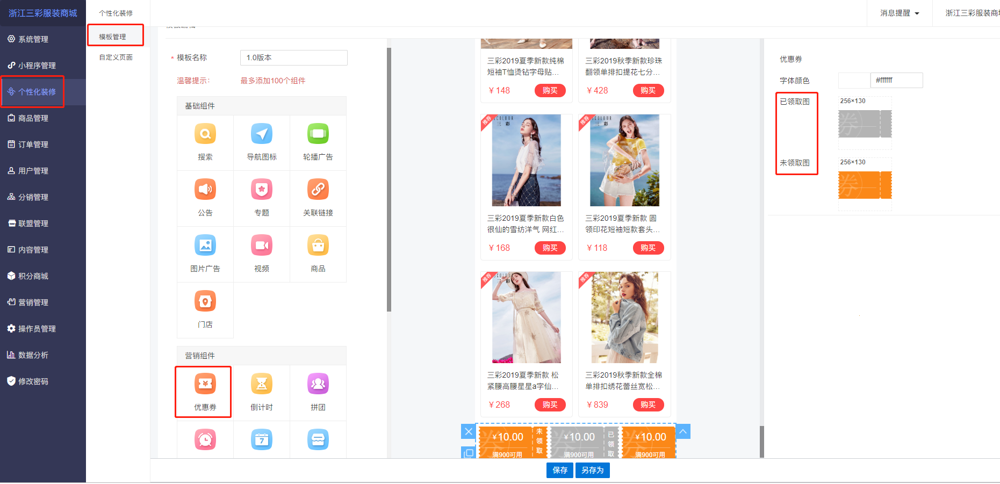Delete the selected coupon component with X
Image resolution: width=1000 pixels, height=484 pixels.
coord(469,431)
